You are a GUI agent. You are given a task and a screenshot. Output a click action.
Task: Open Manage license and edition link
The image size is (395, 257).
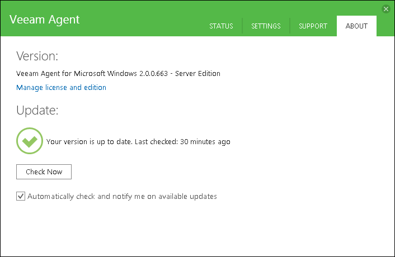[x=61, y=88]
